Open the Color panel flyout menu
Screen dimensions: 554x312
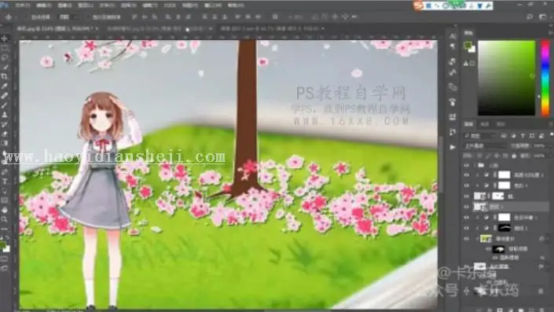tap(551, 33)
